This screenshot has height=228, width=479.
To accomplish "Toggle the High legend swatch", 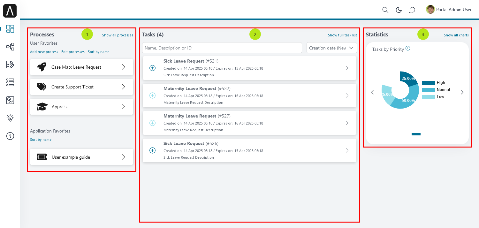I will pyautogui.click(x=429, y=83).
